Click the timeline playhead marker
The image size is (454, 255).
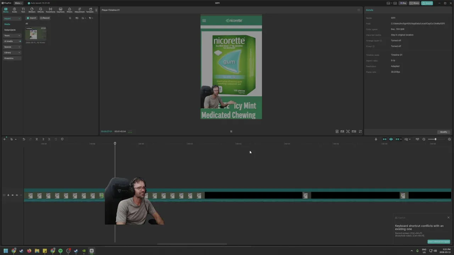click(115, 143)
